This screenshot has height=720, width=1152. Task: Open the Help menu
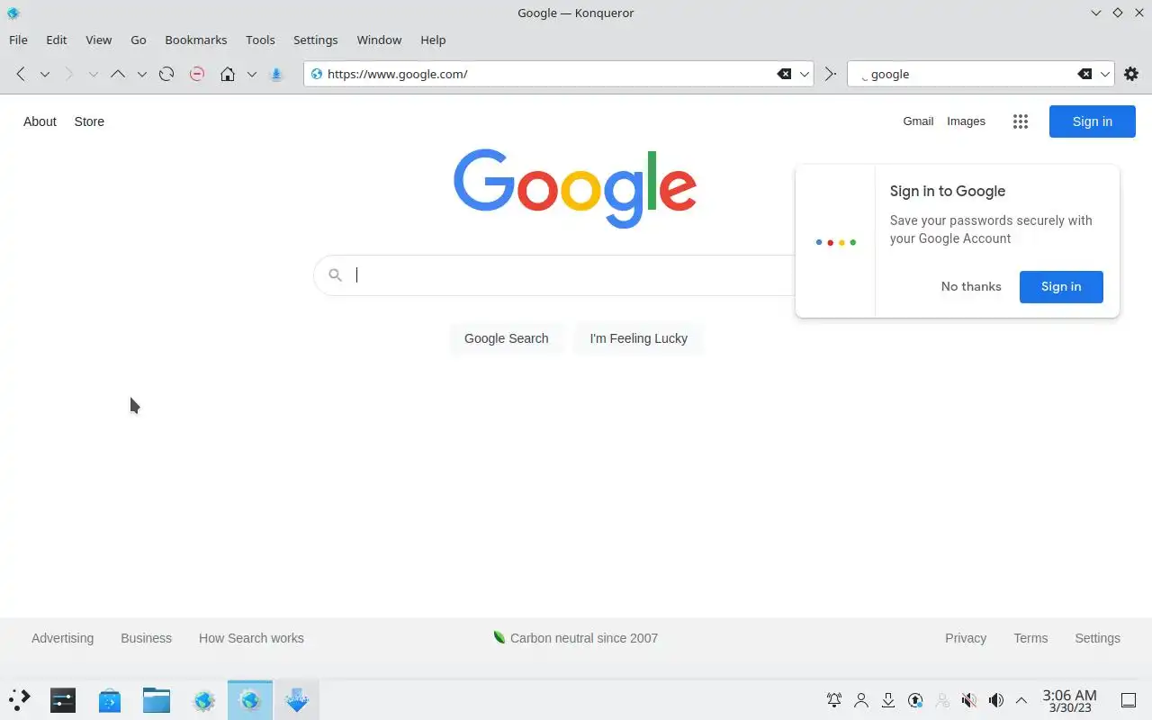tap(433, 40)
